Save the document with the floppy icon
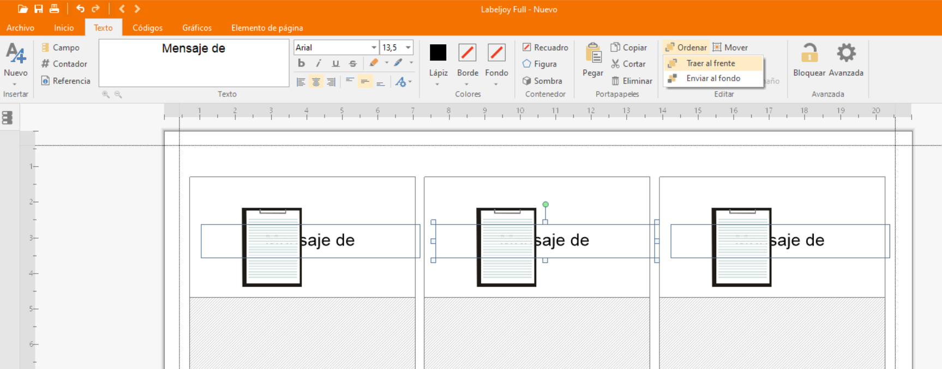This screenshot has height=369, width=942. point(38,9)
